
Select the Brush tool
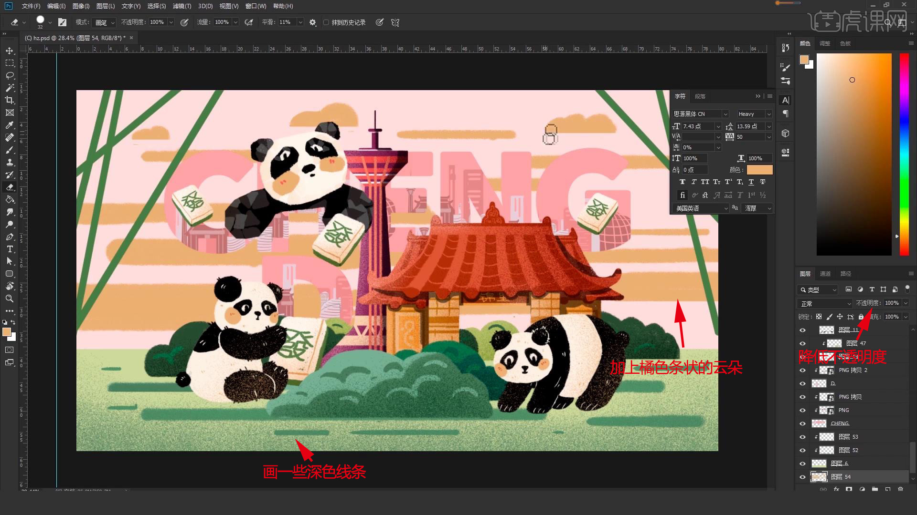[x=10, y=150]
